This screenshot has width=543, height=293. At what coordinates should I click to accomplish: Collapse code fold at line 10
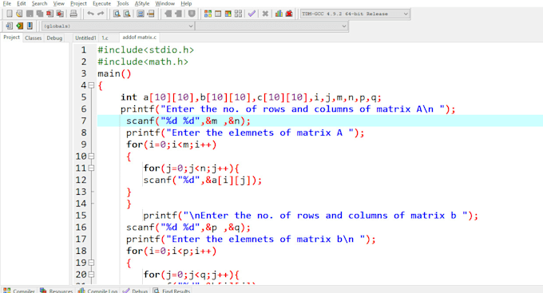(91, 156)
